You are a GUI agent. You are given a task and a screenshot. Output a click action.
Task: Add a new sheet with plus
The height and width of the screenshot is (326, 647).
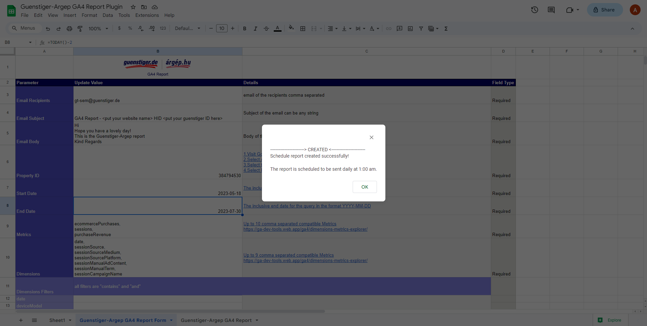click(21, 320)
